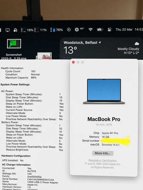Click the play circle menu bar icon
The width and height of the screenshot is (143, 190).
(x=69, y=30)
